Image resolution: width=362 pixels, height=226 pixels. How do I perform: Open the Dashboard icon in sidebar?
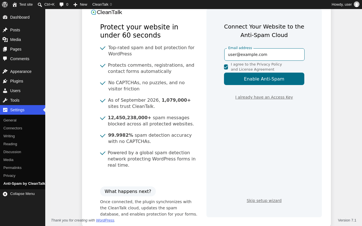tap(5, 17)
